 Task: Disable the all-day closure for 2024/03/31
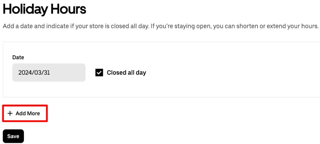[x=99, y=73]
